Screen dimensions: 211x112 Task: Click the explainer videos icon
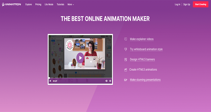pos(125,39)
